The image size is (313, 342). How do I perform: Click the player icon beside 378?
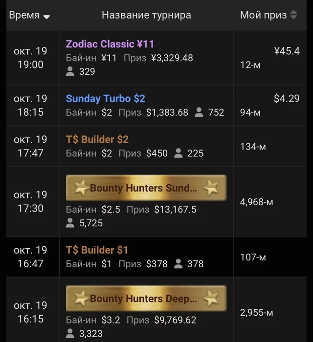coord(179,264)
